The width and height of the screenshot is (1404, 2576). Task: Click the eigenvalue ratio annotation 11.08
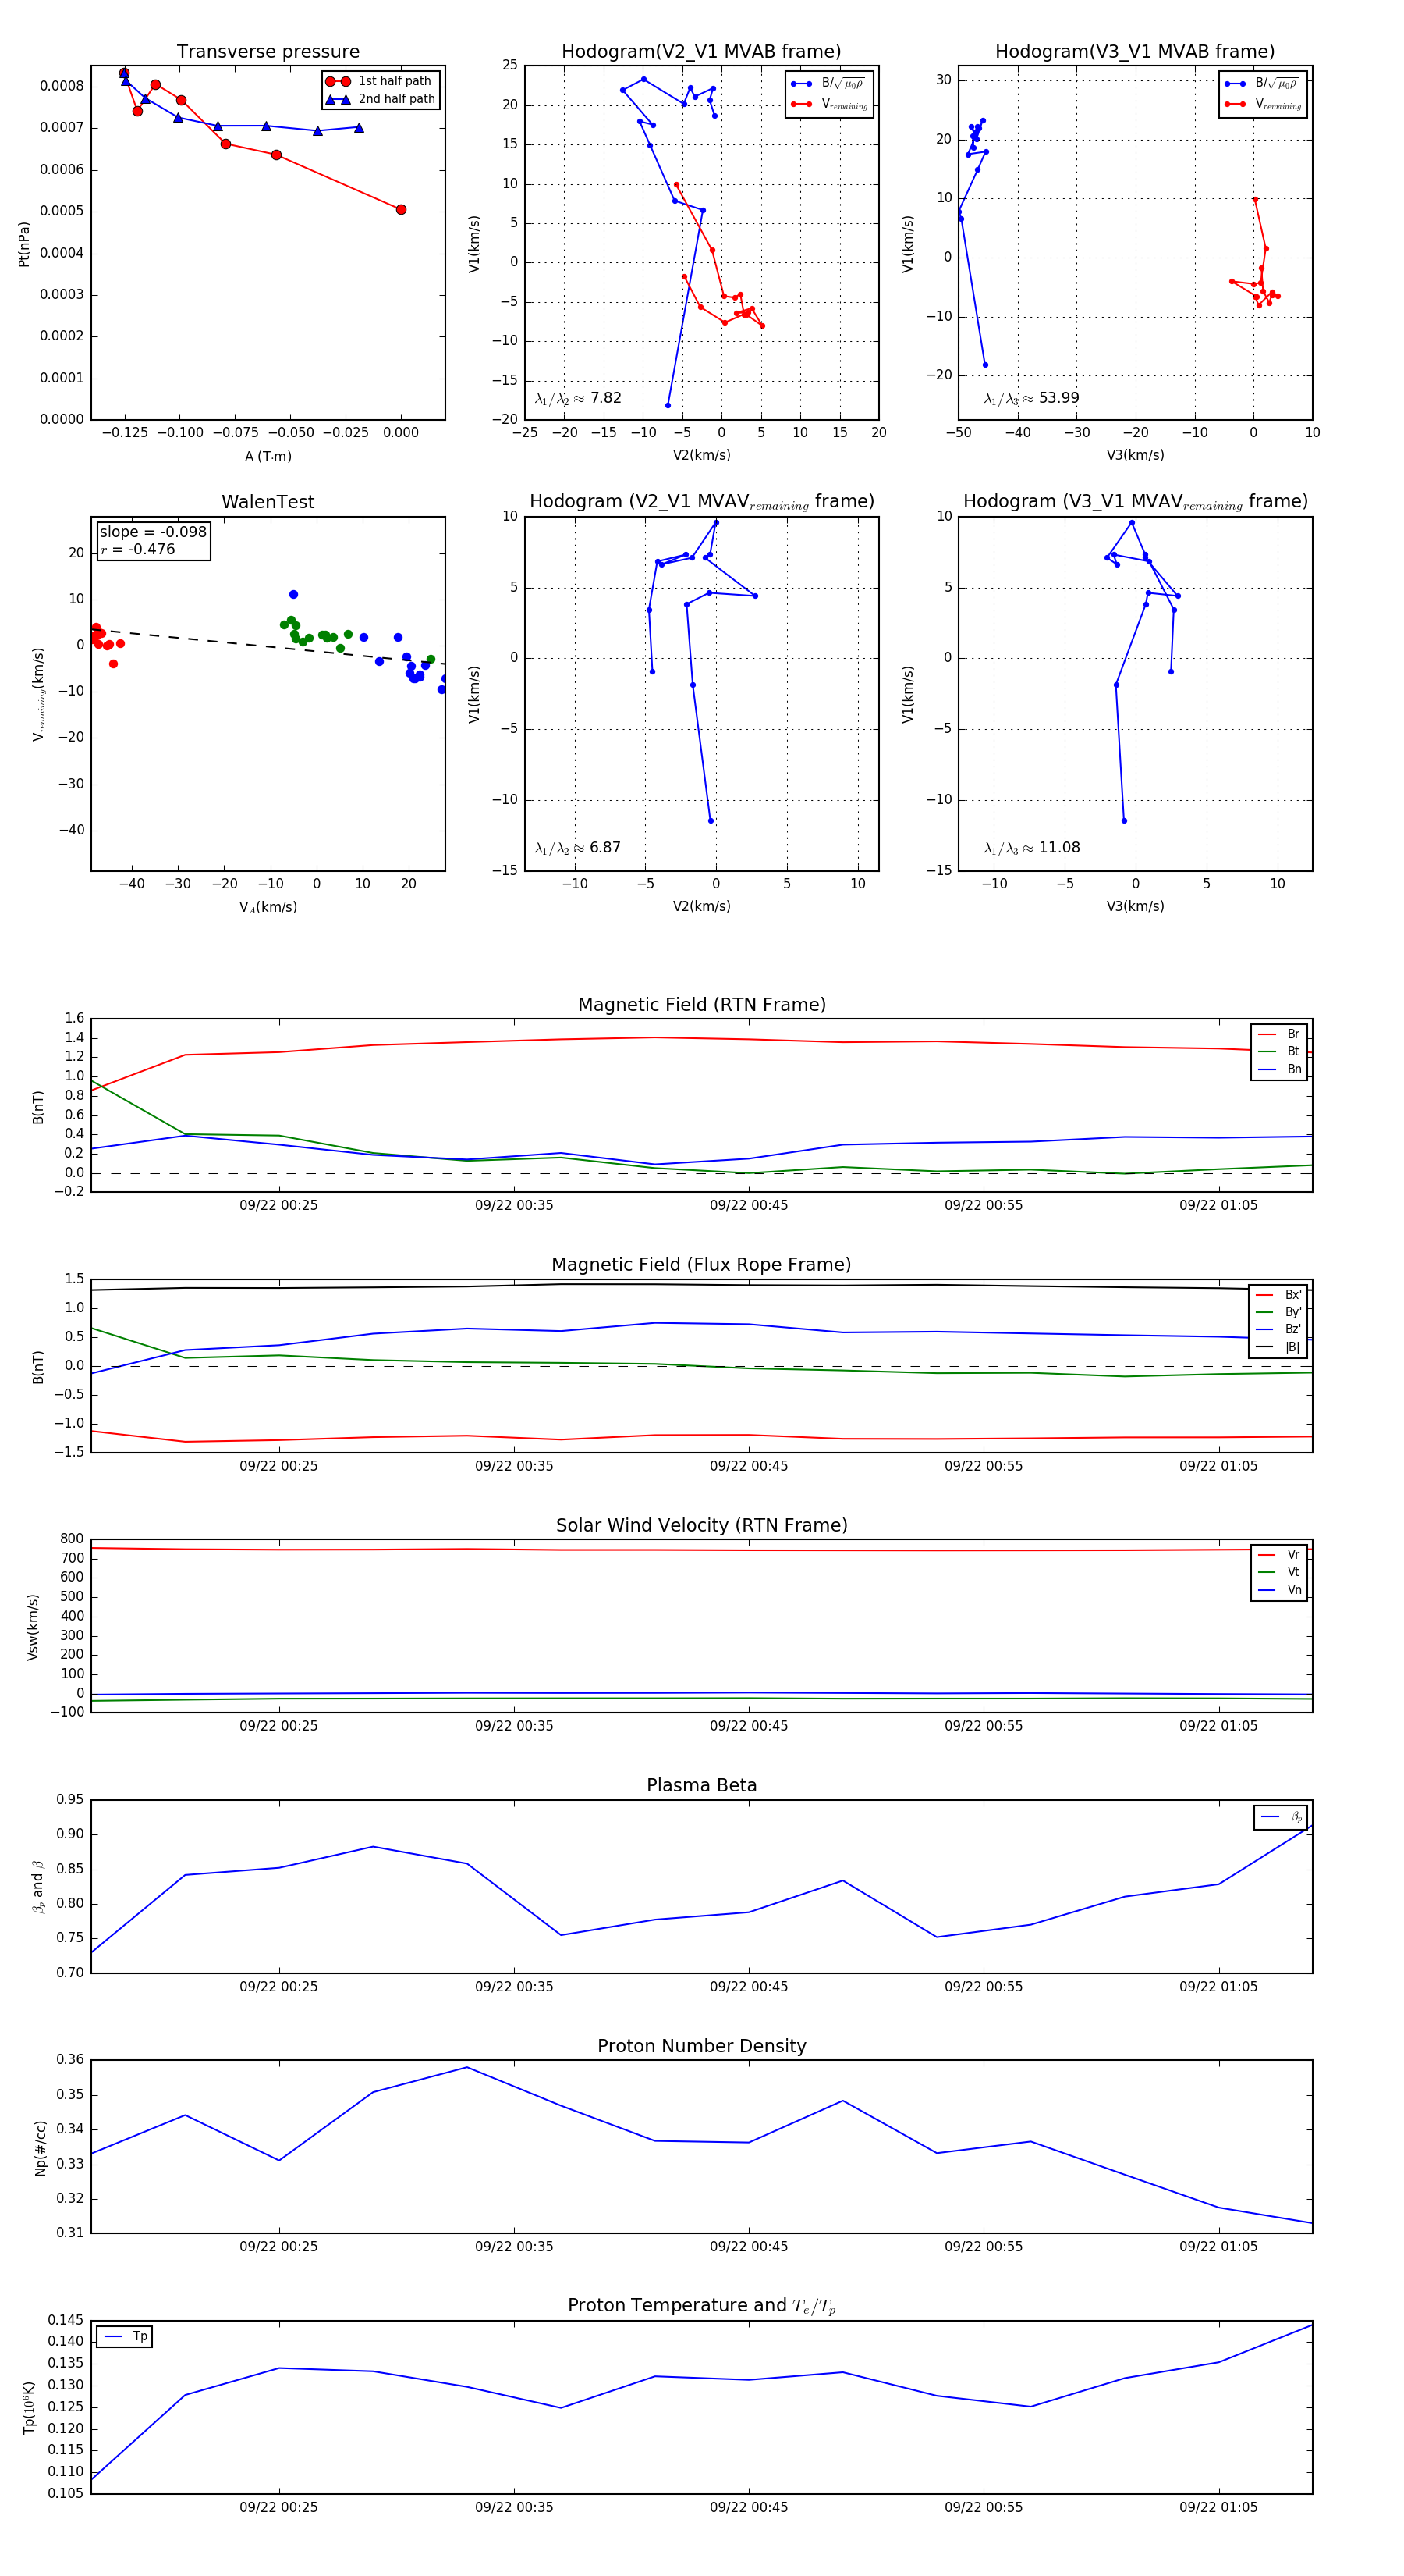pos(1031,848)
